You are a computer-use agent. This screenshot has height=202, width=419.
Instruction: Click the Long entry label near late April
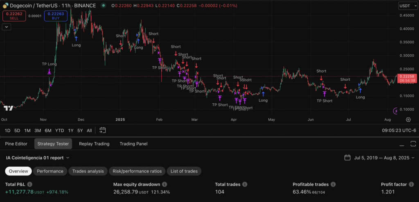[x=263, y=100]
